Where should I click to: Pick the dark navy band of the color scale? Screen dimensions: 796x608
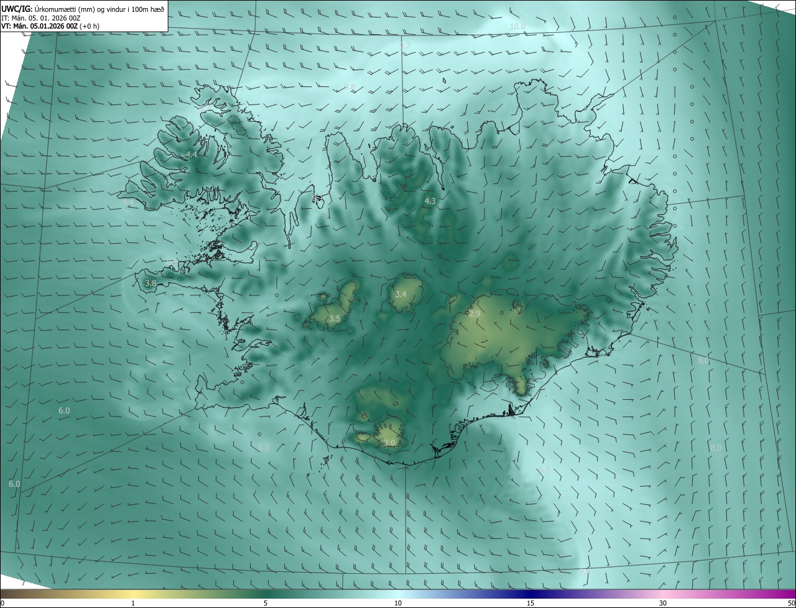click(x=530, y=594)
